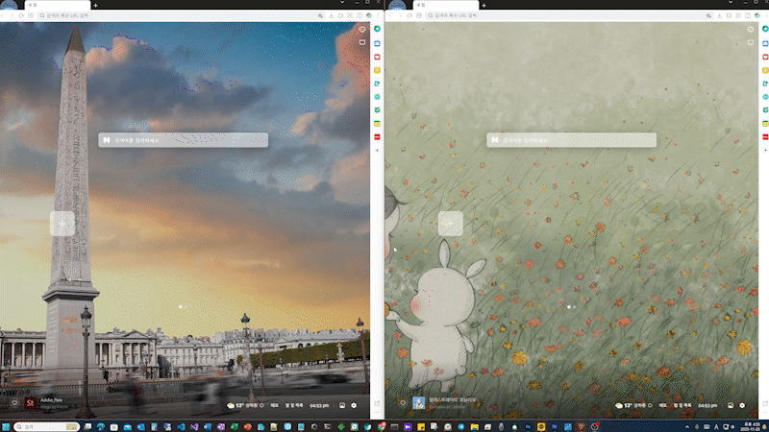Select first page dot on right page
The width and height of the screenshot is (769, 432).
(569, 307)
